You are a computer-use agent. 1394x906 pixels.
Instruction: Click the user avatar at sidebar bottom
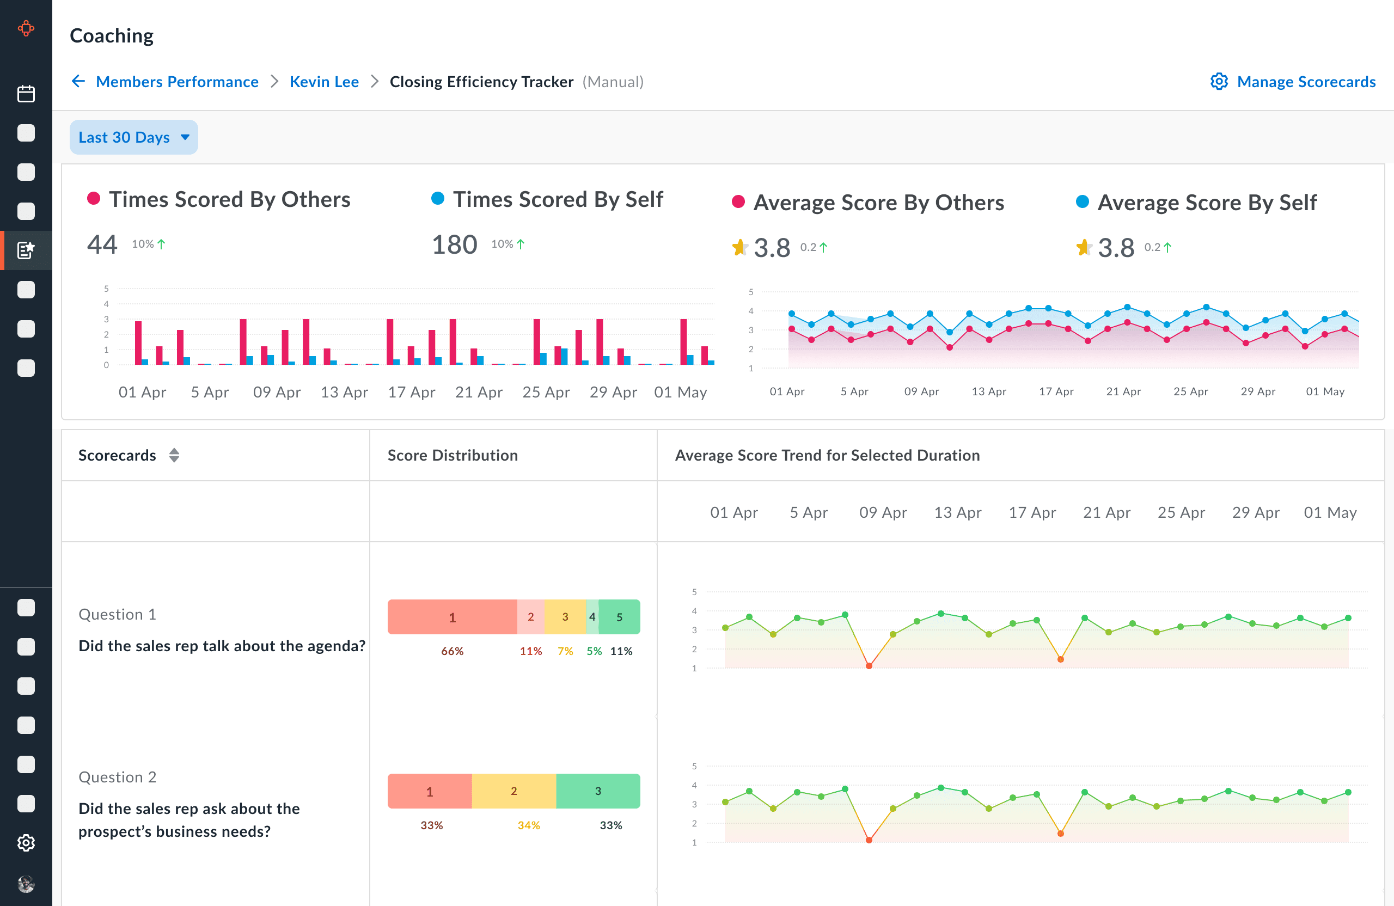(26, 883)
